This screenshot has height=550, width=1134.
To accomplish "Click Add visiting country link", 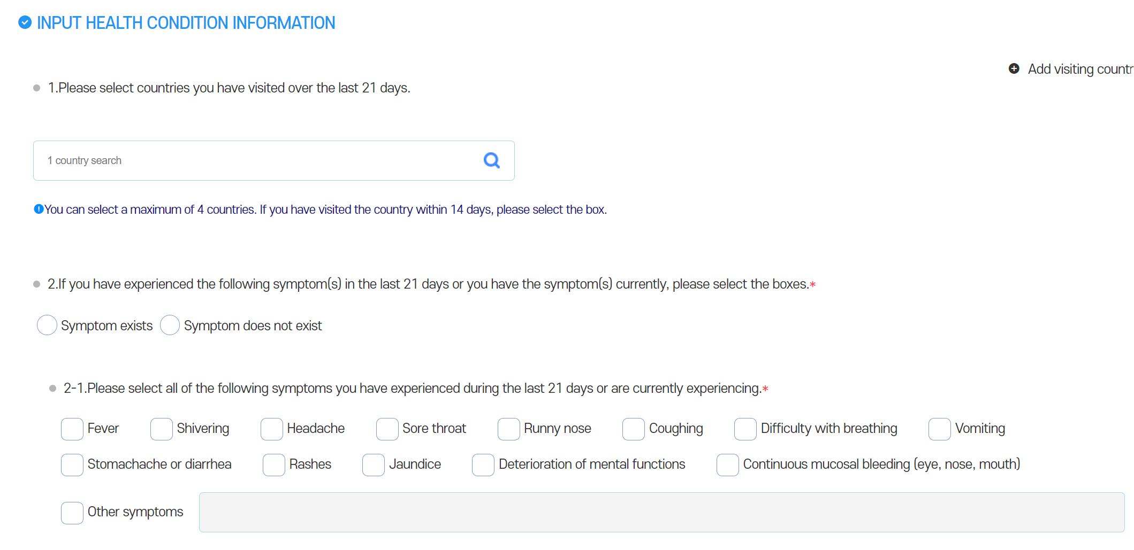I will click(x=1080, y=69).
